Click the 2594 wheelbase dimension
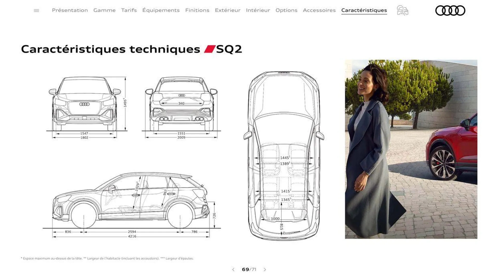The image size is (498, 280). [132, 232]
